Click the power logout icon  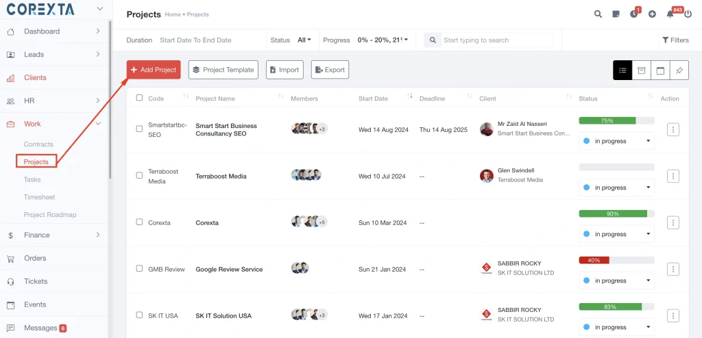click(688, 14)
